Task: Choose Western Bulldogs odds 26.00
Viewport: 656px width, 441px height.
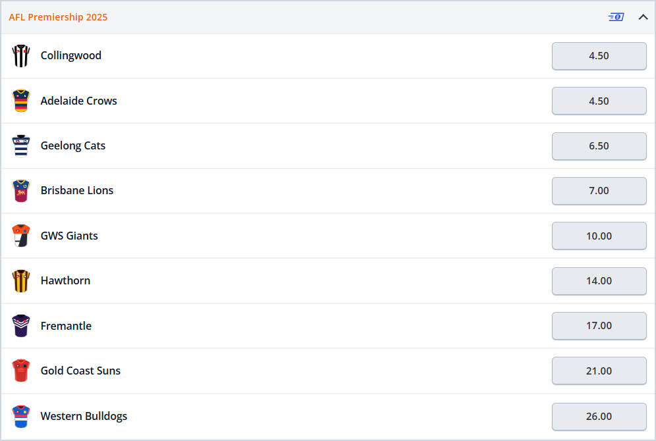Action: (x=599, y=417)
